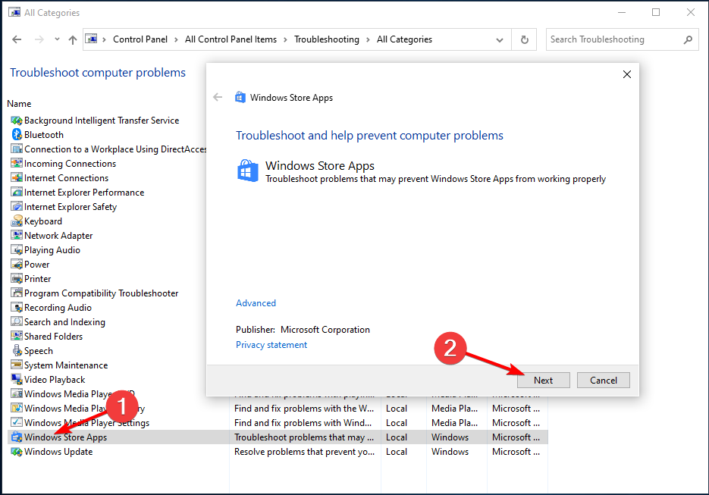Open the Background Intelligent Transfer Service icon
709x495 pixels.
click(17, 121)
